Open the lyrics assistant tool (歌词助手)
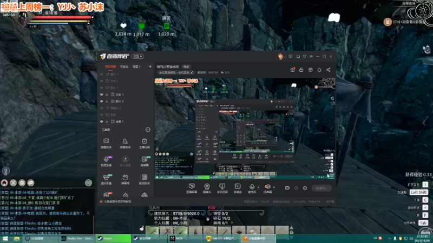The height and width of the screenshot is (243, 433). pos(145,179)
